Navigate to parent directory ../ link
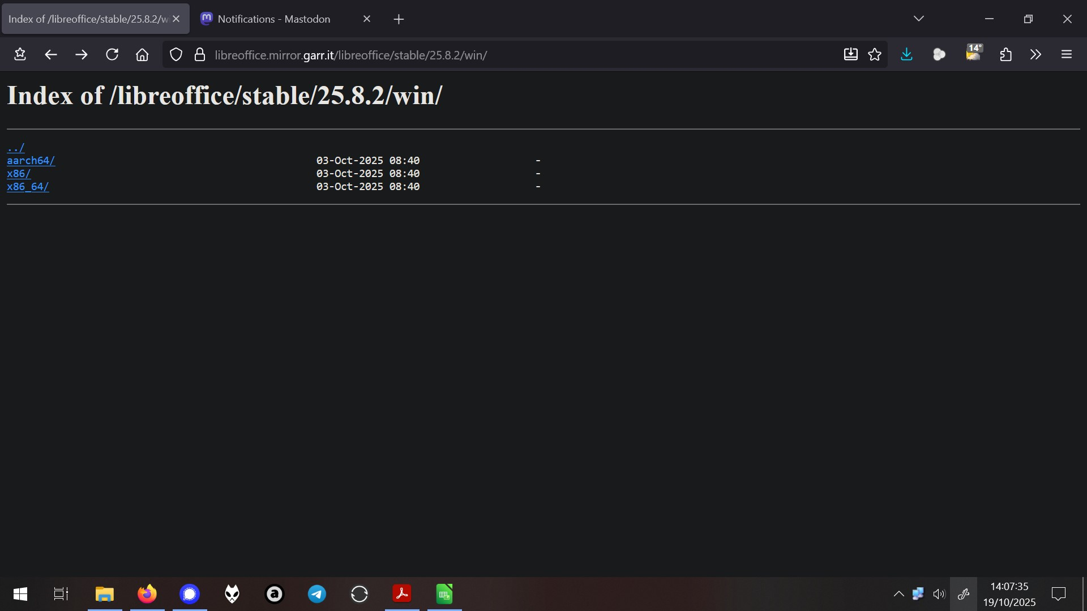 pyautogui.click(x=16, y=148)
